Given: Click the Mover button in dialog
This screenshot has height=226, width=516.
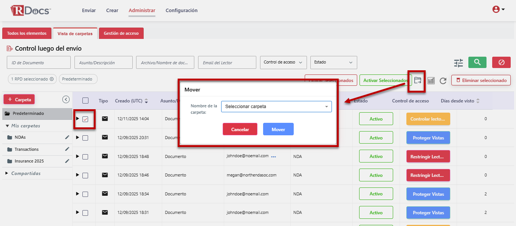Looking at the screenshot, I should point(278,129).
